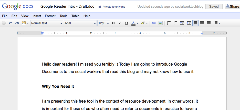Open the highlight color dropdown arrow
The image size is (240, 110).
click(147, 23)
